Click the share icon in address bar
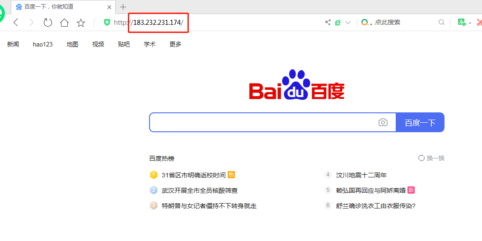This screenshot has height=241, width=482. point(328,22)
